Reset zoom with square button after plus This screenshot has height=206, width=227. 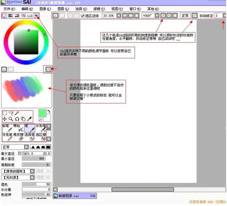[x=137, y=16]
